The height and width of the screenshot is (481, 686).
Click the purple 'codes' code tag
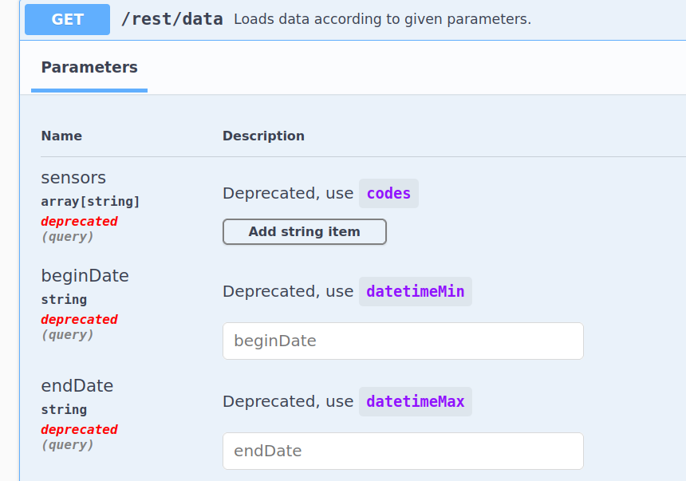388,193
